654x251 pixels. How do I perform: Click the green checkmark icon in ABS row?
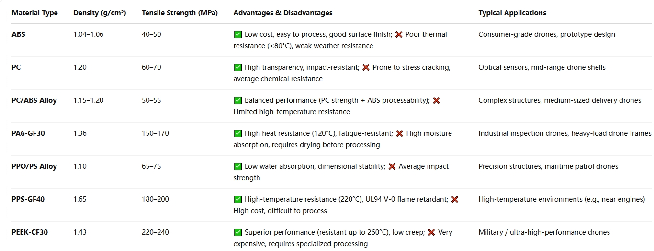tap(238, 34)
